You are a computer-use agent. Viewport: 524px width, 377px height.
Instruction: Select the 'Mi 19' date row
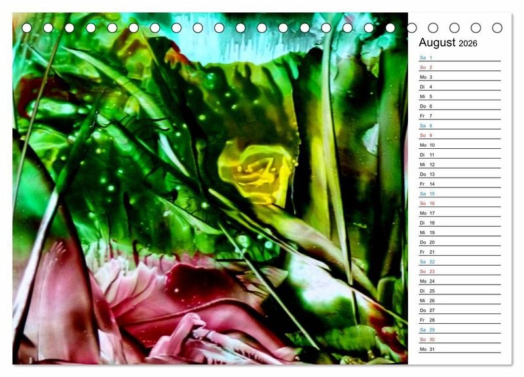[460, 232]
